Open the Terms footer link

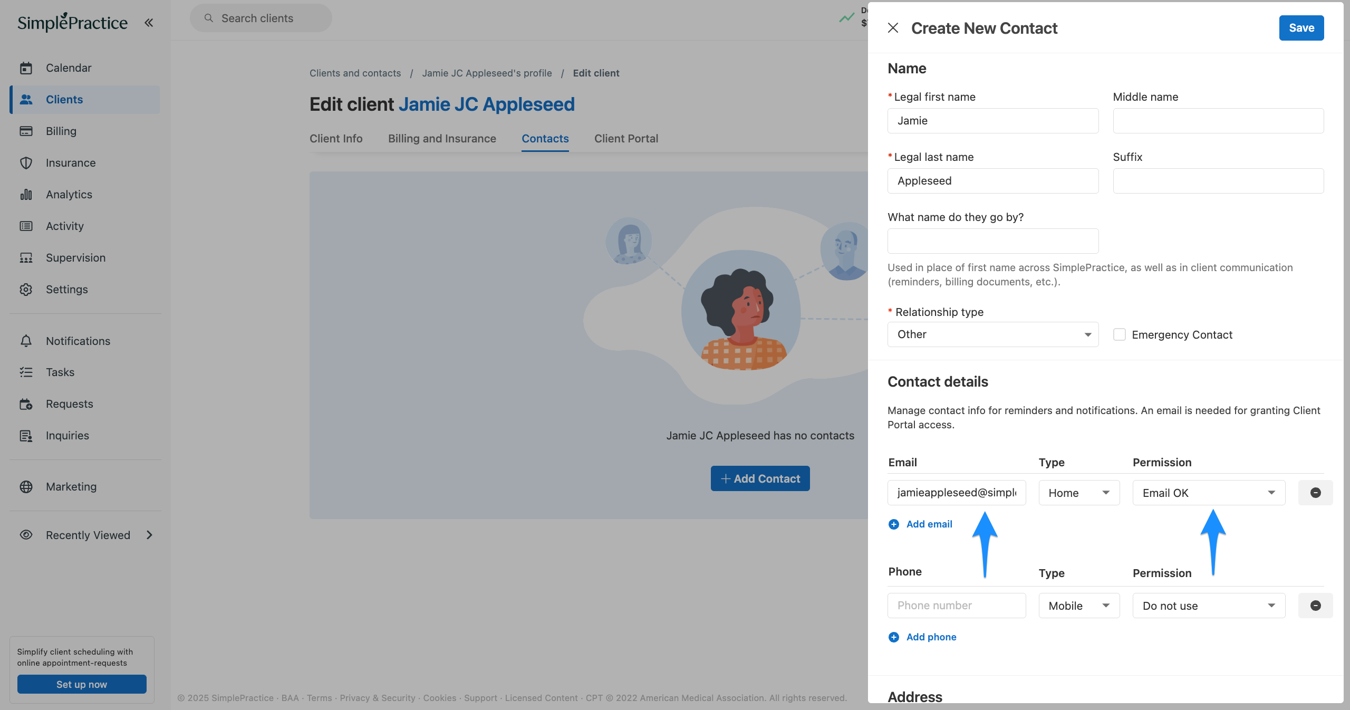coord(319,698)
